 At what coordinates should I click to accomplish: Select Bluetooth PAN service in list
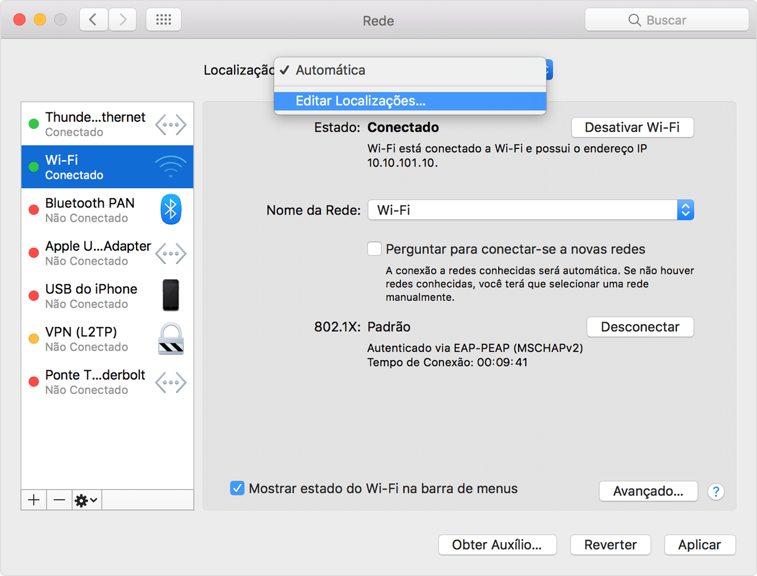(108, 209)
